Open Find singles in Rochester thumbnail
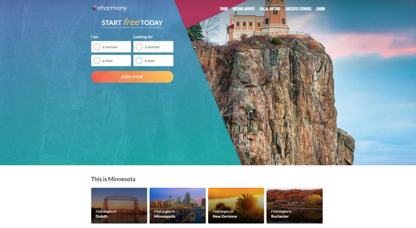This screenshot has width=416, height=228. (295, 206)
